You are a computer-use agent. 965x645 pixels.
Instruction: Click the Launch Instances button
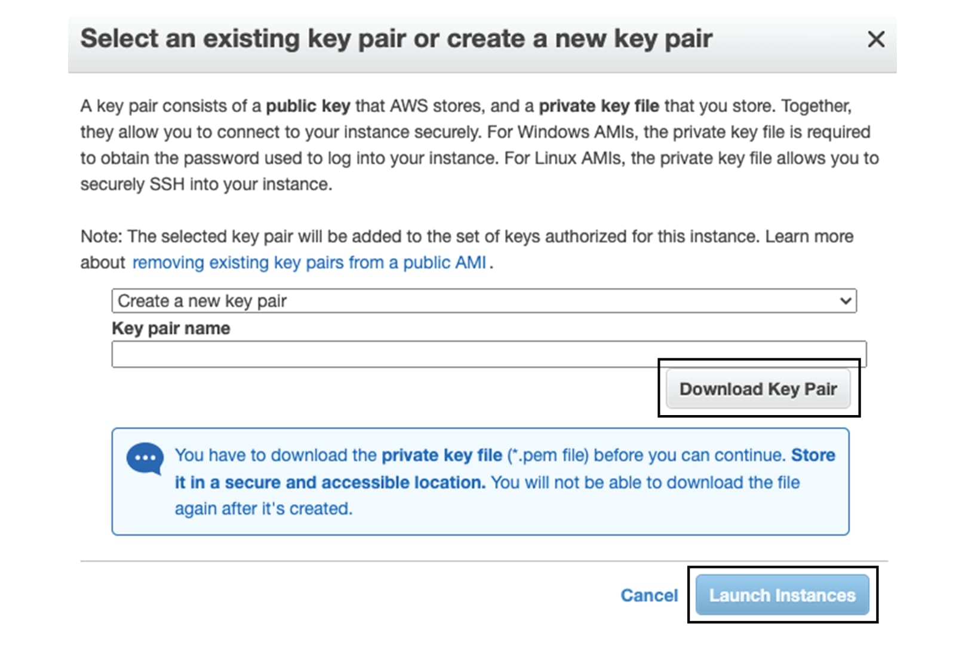(x=782, y=595)
